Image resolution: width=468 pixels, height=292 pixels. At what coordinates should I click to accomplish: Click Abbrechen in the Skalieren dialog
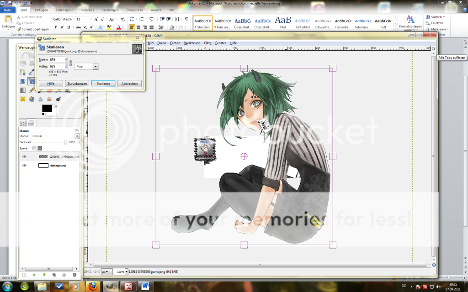click(129, 84)
